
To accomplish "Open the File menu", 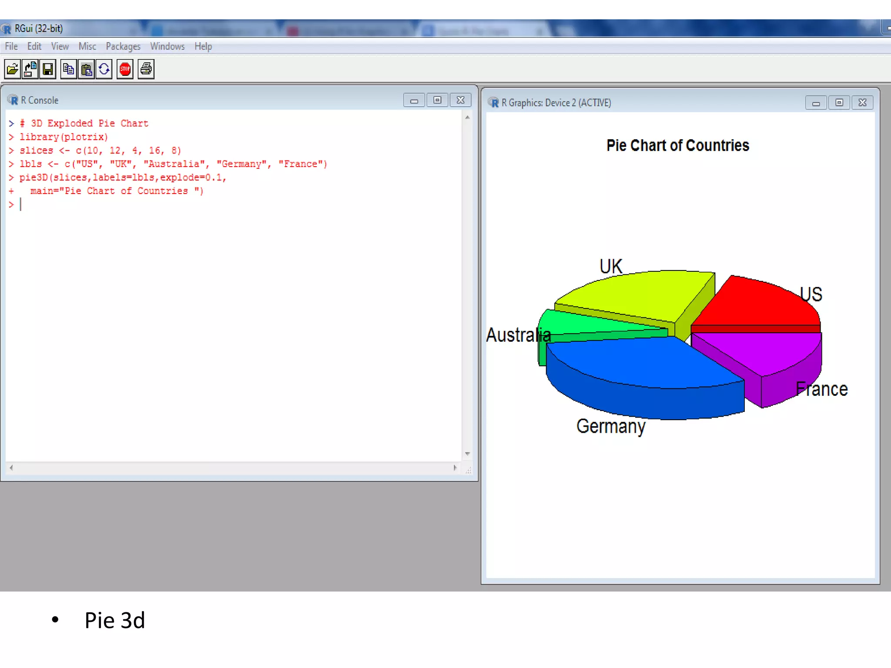I will pos(11,47).
